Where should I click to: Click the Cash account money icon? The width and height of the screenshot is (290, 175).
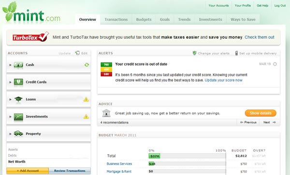coord(18,65)
